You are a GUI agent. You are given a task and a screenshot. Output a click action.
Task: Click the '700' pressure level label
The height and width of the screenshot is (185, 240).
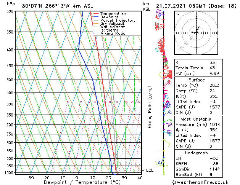click(11, 125)
